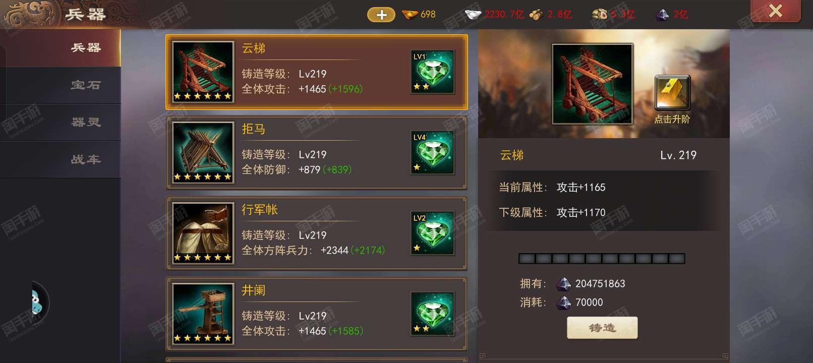The image size is (813, 363).
Task: Open the LV1 green gem on 云梯
Action: coord(433,72)
